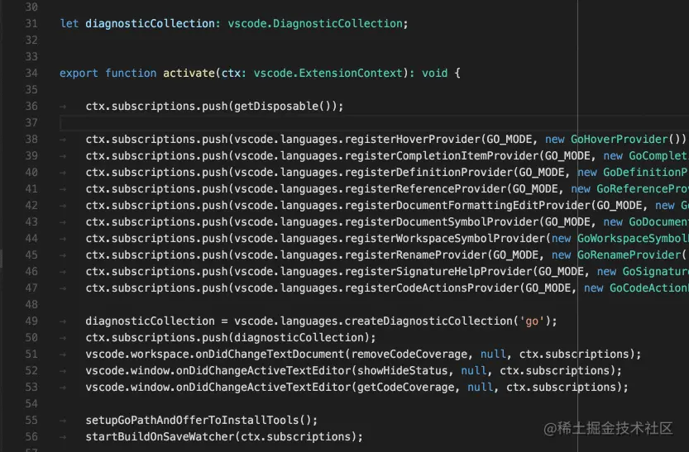Click the 'activate' function name

point(189,73)
